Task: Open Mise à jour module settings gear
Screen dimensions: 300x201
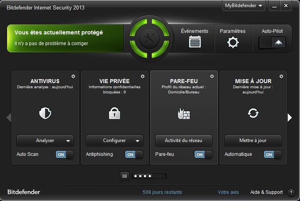Action: (281, 76)
